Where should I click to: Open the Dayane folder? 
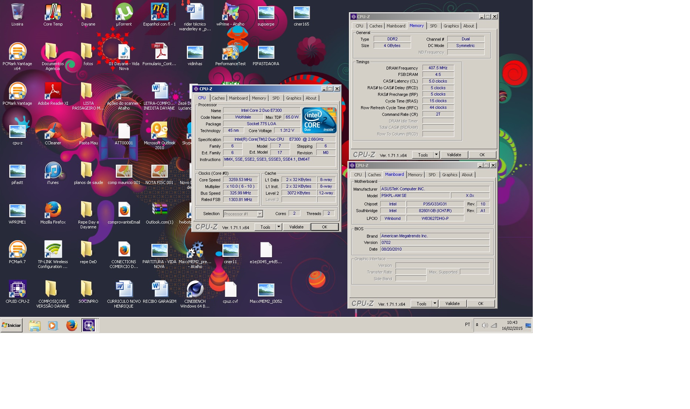(88, 15)
